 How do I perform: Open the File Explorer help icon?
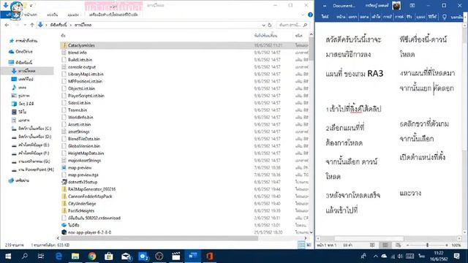tap(310, 15)
